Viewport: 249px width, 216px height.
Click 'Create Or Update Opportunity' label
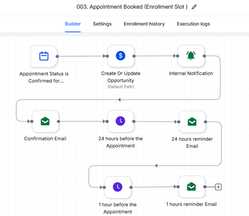point(121,77)
